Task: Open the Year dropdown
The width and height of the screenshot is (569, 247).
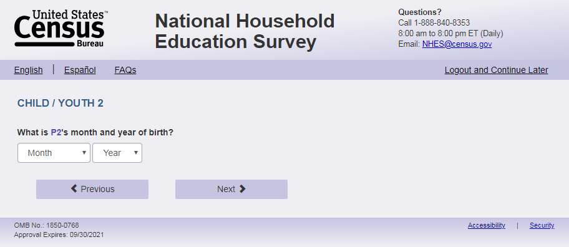Action: point(117,153)
